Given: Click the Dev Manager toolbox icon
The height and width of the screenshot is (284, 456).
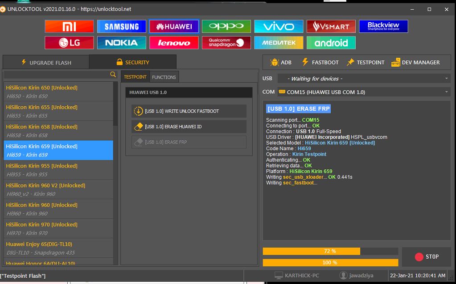Looking at the screenshot, I should (x=395, y=62).
